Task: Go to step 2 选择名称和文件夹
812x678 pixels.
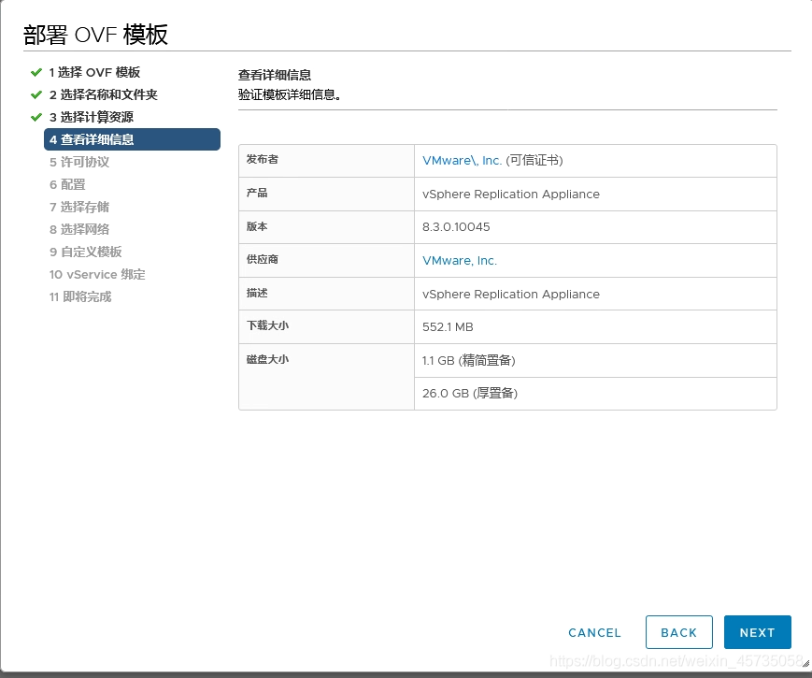Action: coord(104,94)
